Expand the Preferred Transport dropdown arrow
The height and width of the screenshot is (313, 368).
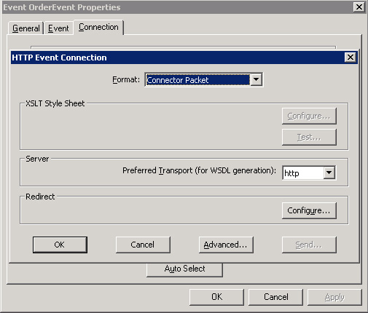(329, 173)
